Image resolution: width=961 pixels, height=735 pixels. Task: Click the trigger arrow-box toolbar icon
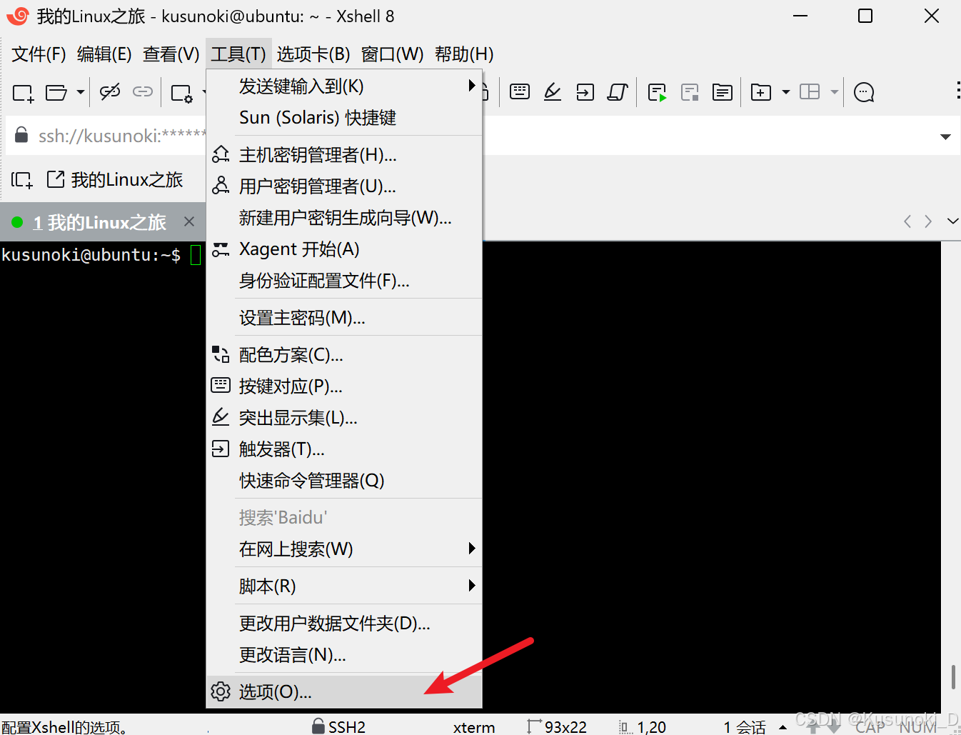click(x=585, y=92)
